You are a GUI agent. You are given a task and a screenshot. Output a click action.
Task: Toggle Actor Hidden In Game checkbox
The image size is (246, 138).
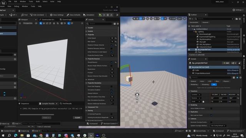coord(211,108)
